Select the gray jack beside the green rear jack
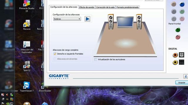Image resolution: width=188 pixels, height=105 pixels. point(174,12)
